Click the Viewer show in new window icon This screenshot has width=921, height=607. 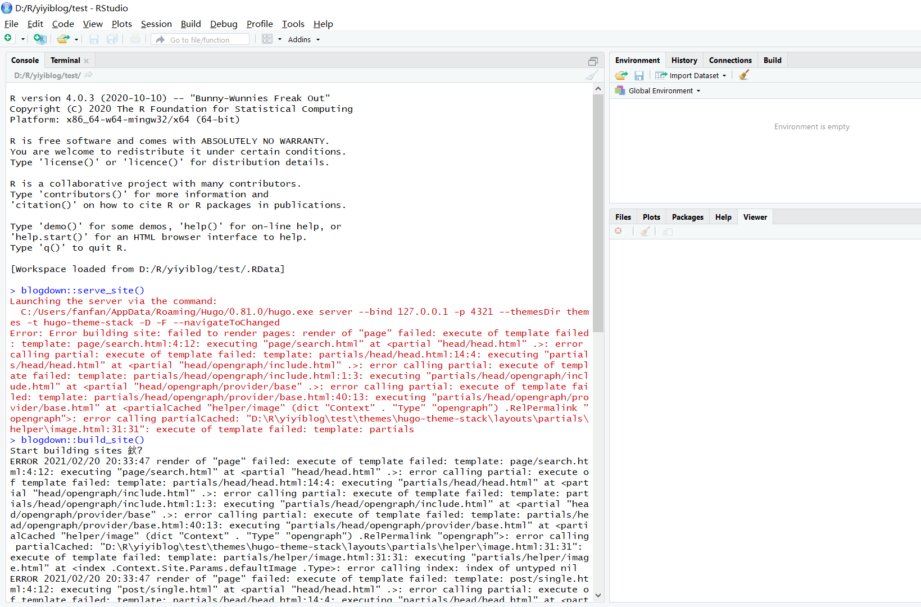click(667, 232)
